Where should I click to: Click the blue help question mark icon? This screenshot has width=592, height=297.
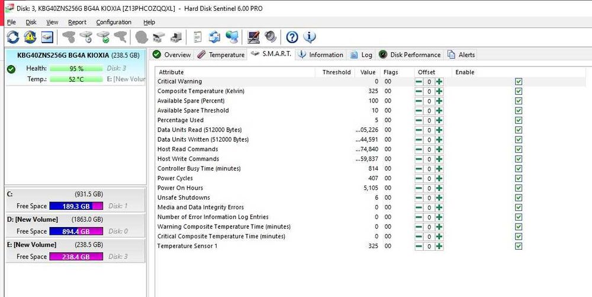click(292, 37)
